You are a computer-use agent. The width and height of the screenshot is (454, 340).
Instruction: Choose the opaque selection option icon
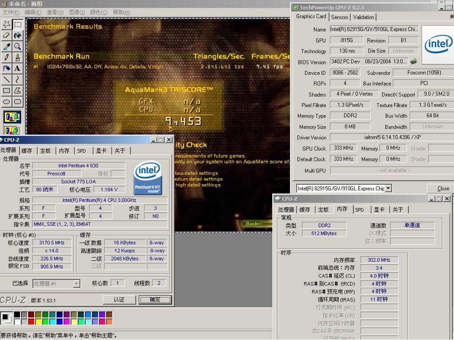(12, 117)
